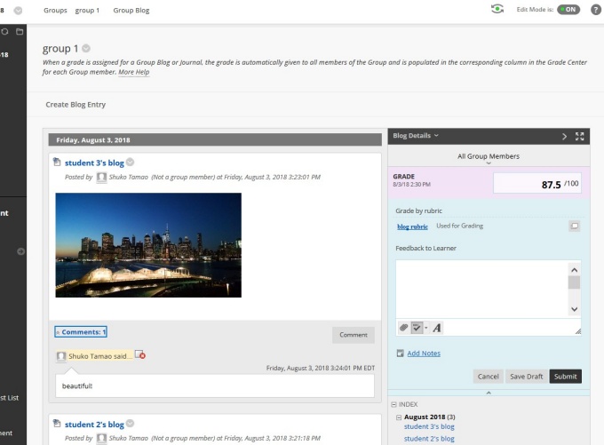The width and height of the screenshot is (604, 445).
Task: Collapse the INDEX section
Action: coord(393,404)
